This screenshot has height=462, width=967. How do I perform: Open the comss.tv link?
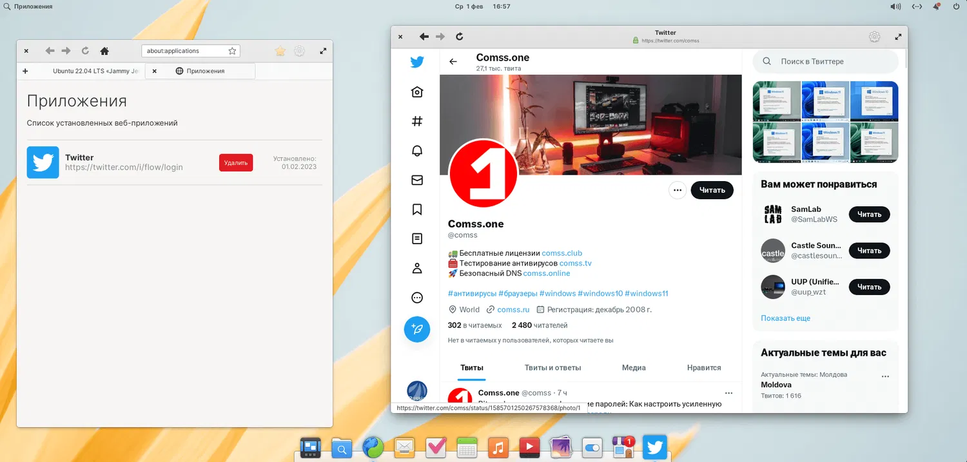coord(575,263)
